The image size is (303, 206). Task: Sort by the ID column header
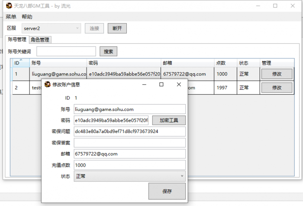(x=21, y=63)
